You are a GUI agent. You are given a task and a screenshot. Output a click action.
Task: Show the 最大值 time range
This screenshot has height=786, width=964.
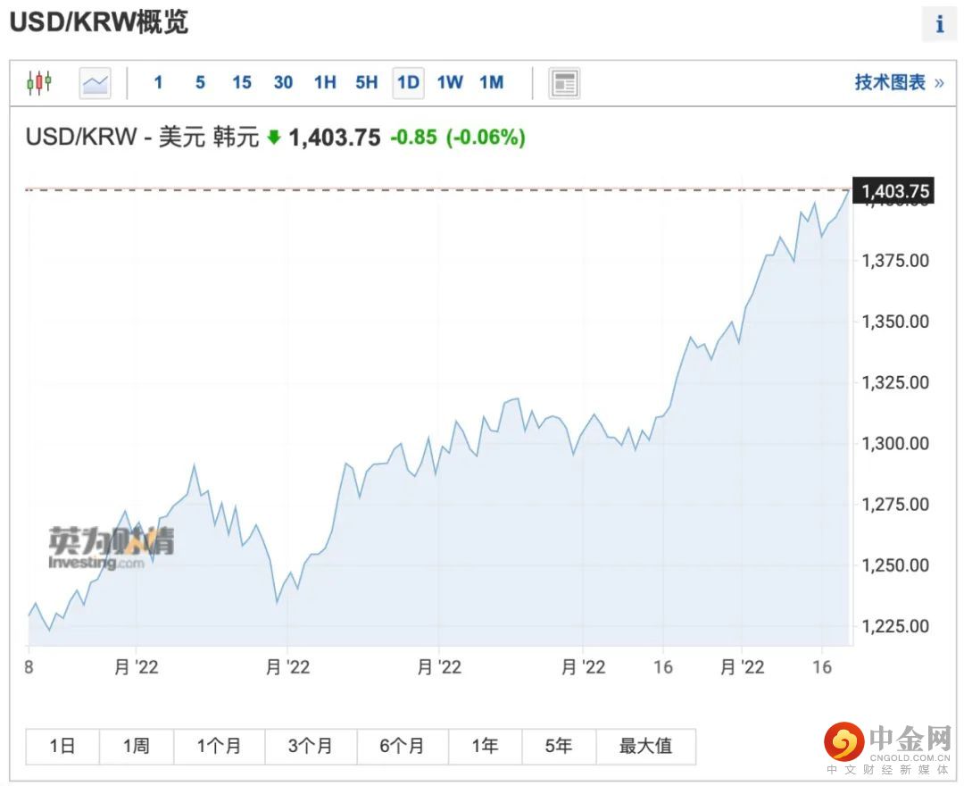(645, 746)
